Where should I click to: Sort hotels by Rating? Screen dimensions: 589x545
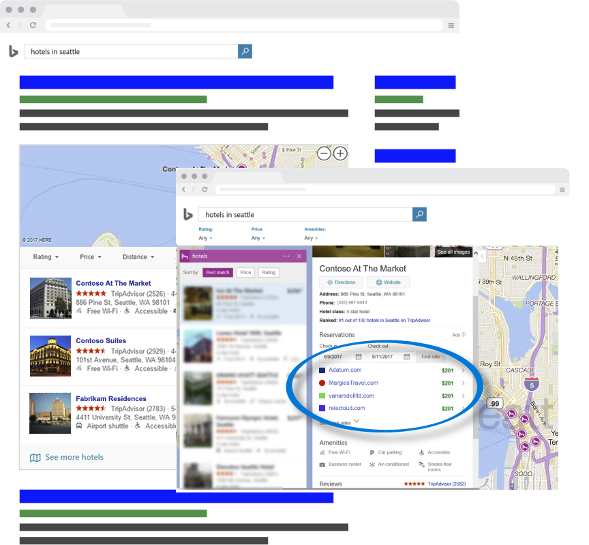269,273
